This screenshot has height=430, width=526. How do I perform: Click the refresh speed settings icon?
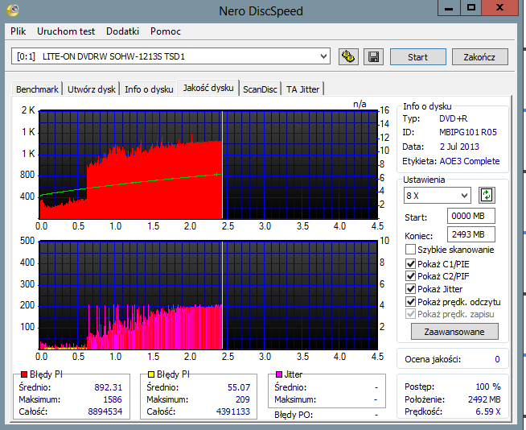[487, 195]
